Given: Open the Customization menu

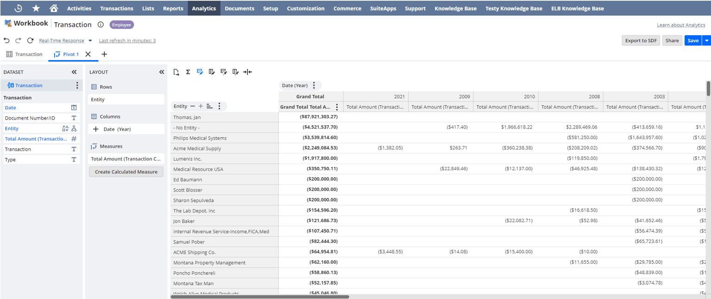Looking at the screenshot, I should (305, 8).
